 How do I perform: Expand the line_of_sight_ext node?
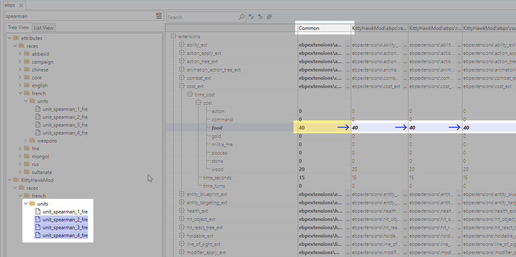pos(181,244)
